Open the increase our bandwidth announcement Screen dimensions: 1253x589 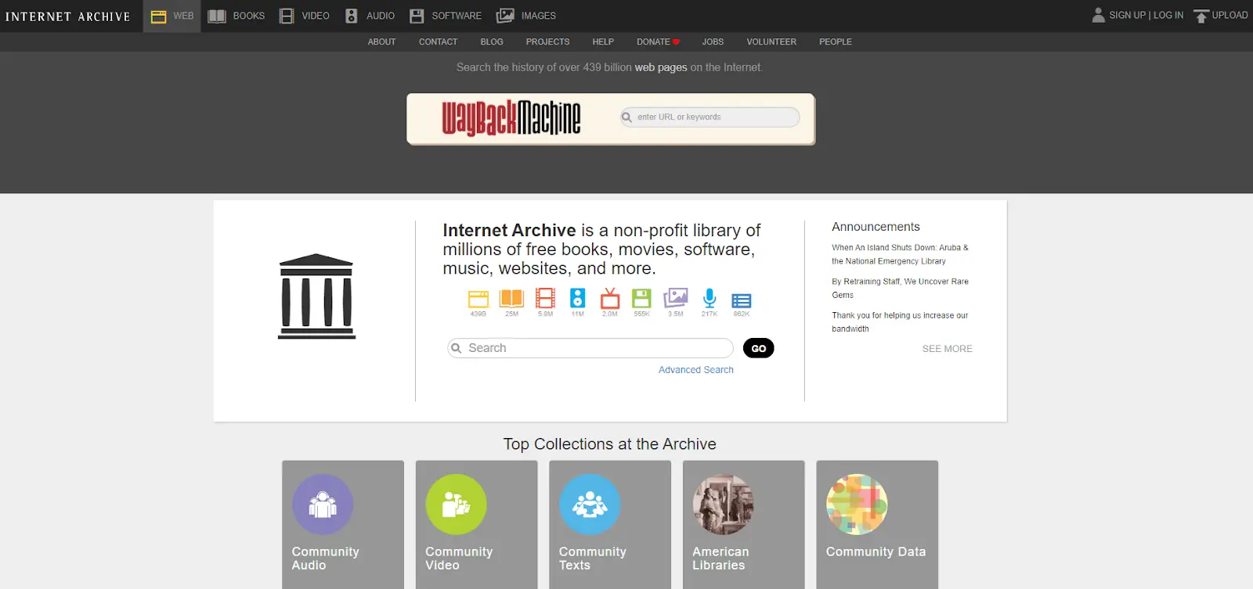click(901, 322)
